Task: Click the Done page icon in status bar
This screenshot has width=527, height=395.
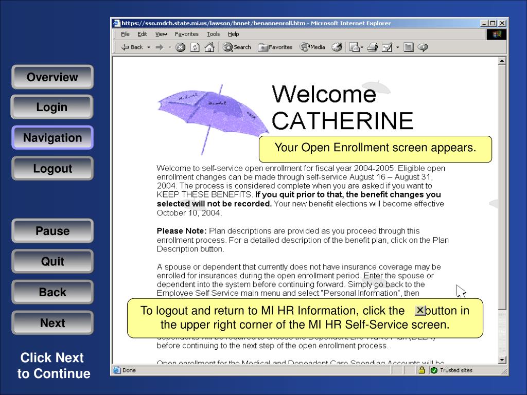Action: pyautogui.click(x=117, y=370)
